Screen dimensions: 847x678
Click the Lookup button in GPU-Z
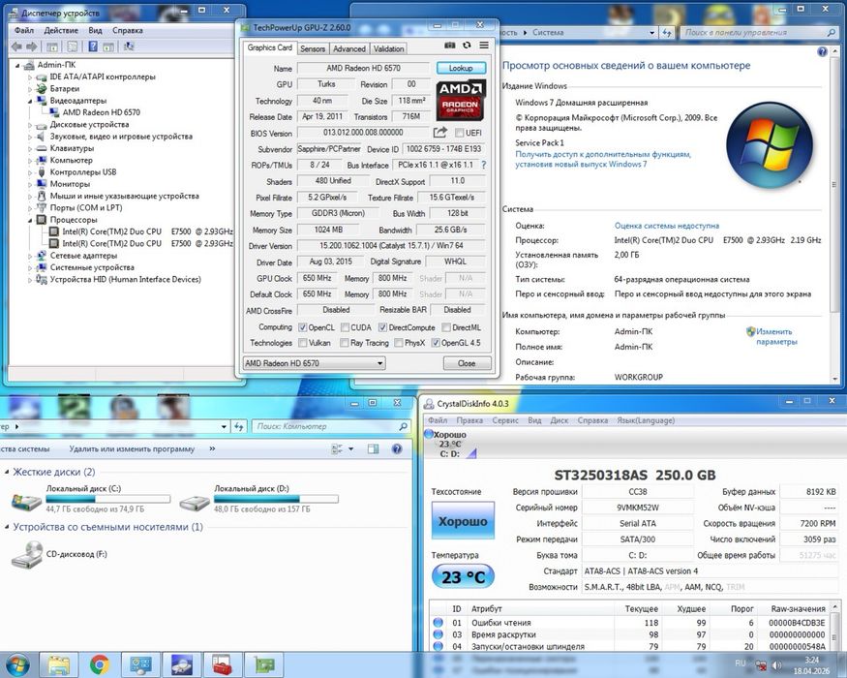point(461,69)
